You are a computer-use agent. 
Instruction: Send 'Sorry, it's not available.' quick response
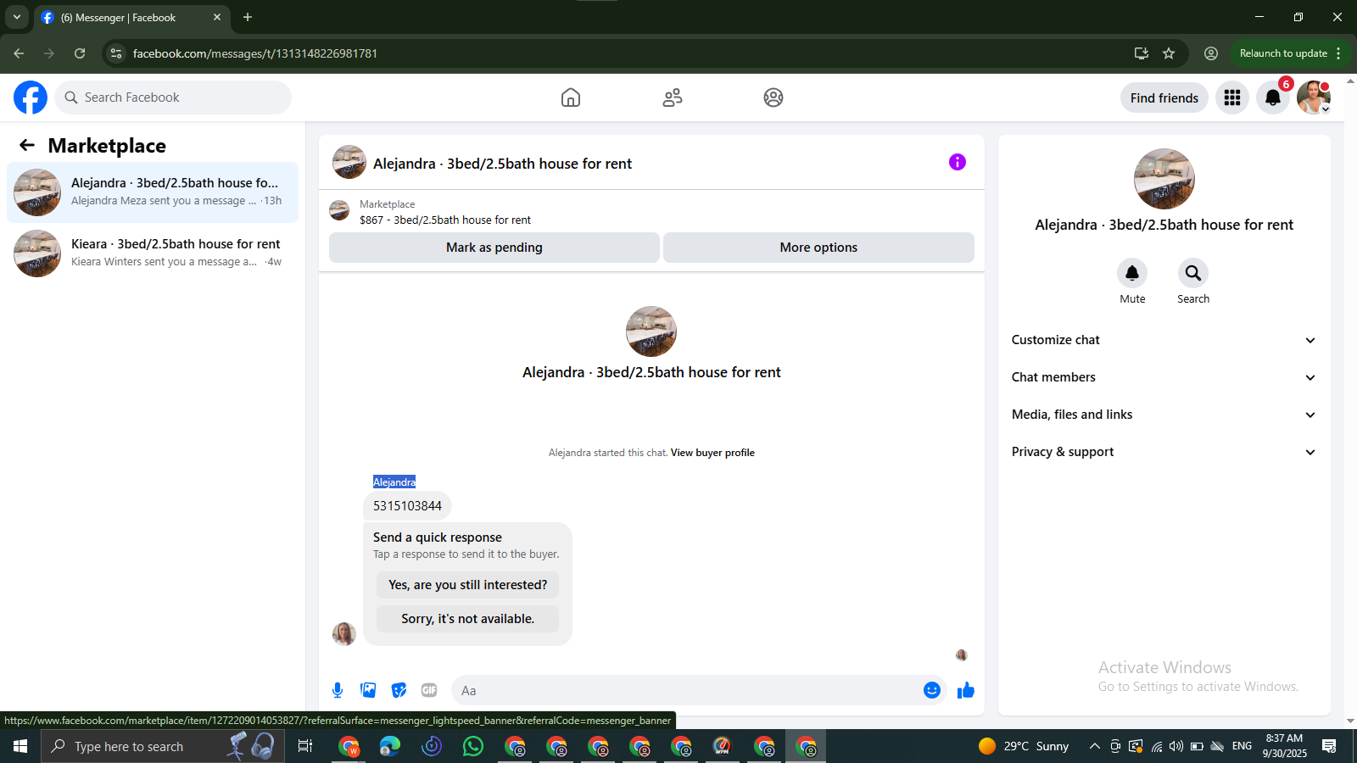tap(468, 619)
